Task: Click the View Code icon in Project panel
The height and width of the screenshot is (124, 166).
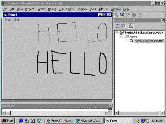Action: pyautogui.click(x=117, y=26)
